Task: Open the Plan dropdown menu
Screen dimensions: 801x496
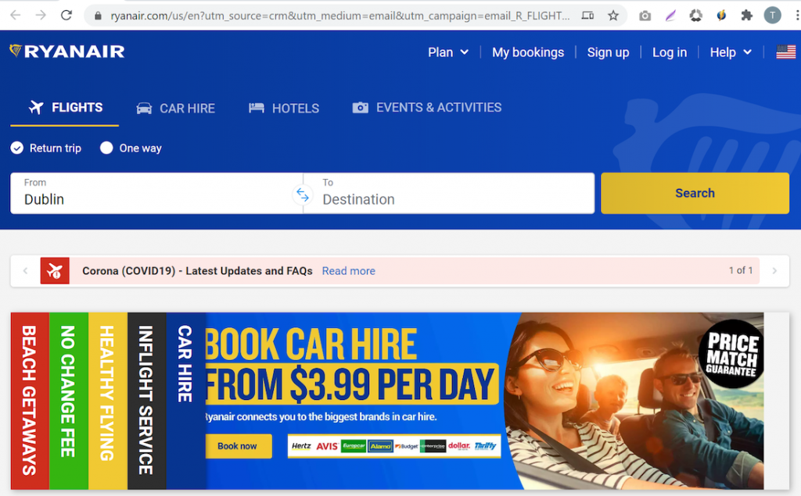Action: point(447,52)
